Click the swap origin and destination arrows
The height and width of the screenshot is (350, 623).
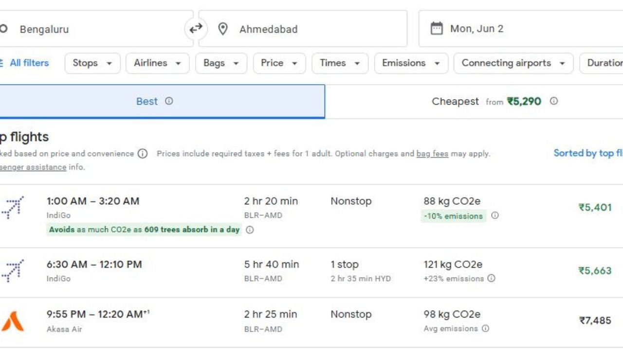click(196, 29)
